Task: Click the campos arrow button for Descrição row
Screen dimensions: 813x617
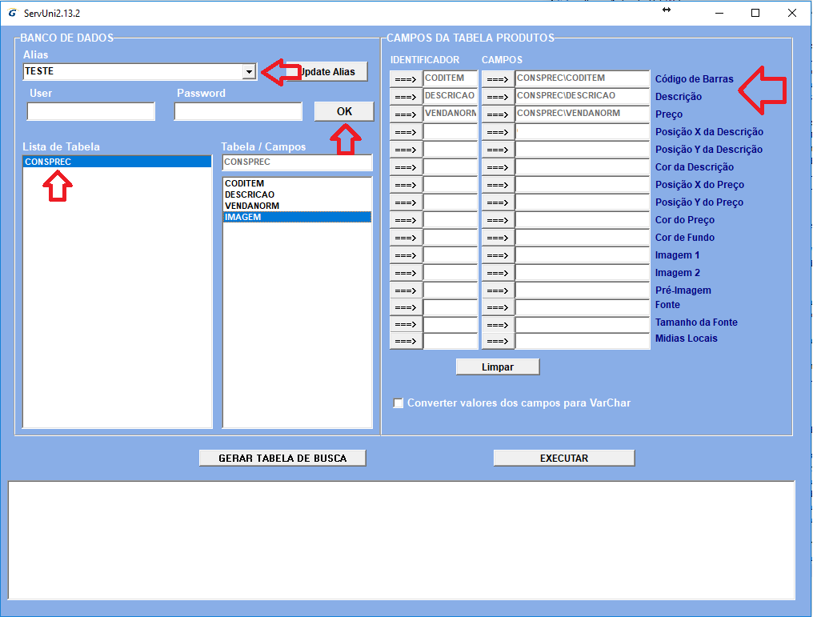Action: click(x=498, y=97)
